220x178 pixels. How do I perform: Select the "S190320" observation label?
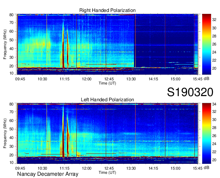190,92
